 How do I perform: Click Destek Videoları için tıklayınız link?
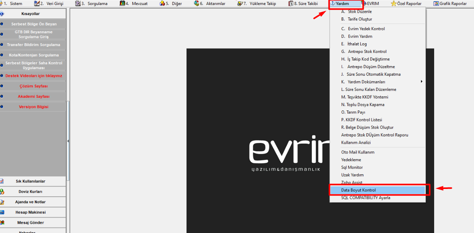(33, 76)
